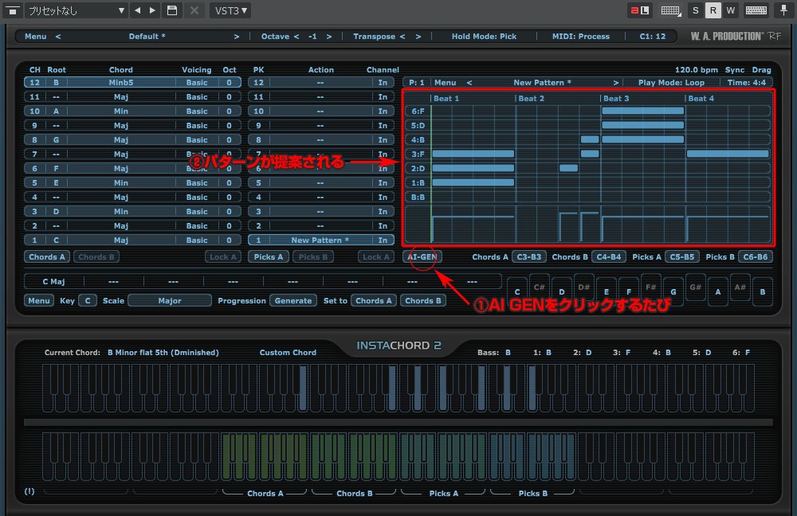The width and height of the screenshot is (797, 516).
Task: Click the red aL icon in the host toolbar
Action: (640, 10)
